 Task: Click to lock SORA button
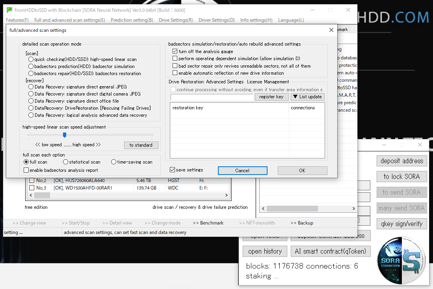pyautogui.click(x=402, y=177)
